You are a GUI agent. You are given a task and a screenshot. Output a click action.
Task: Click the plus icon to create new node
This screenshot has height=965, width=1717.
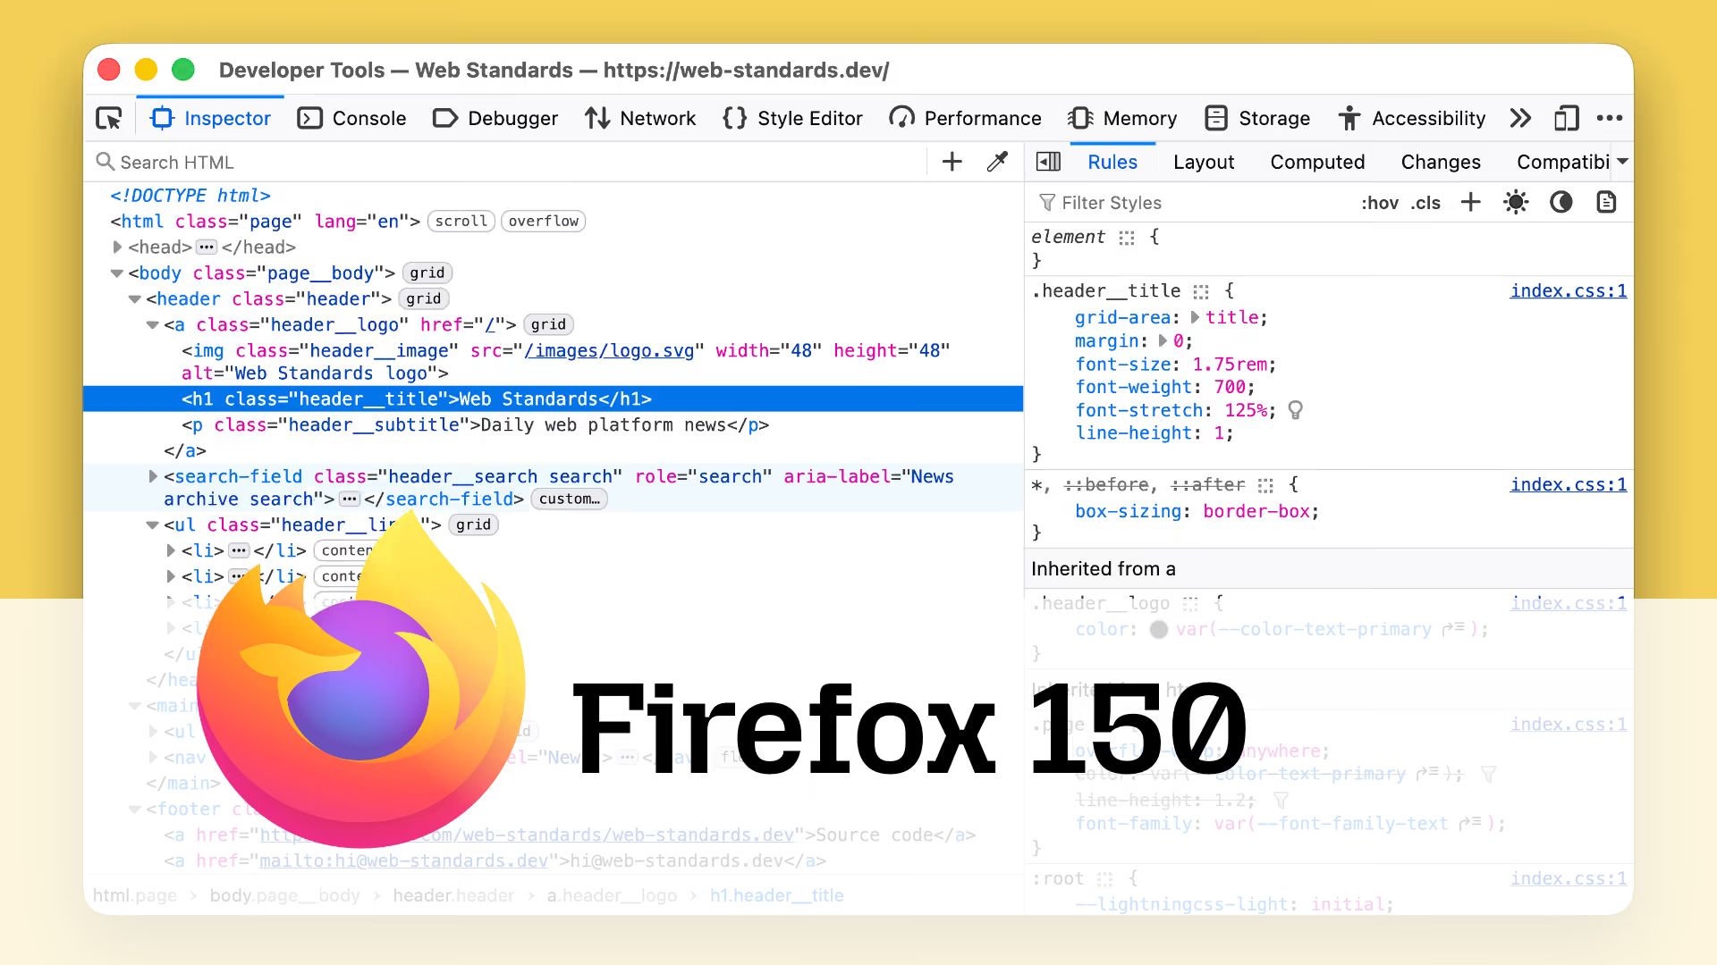pyautogui.click(x=952, y=162)
